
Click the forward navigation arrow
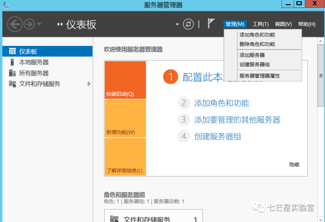(x=29, y=24)
